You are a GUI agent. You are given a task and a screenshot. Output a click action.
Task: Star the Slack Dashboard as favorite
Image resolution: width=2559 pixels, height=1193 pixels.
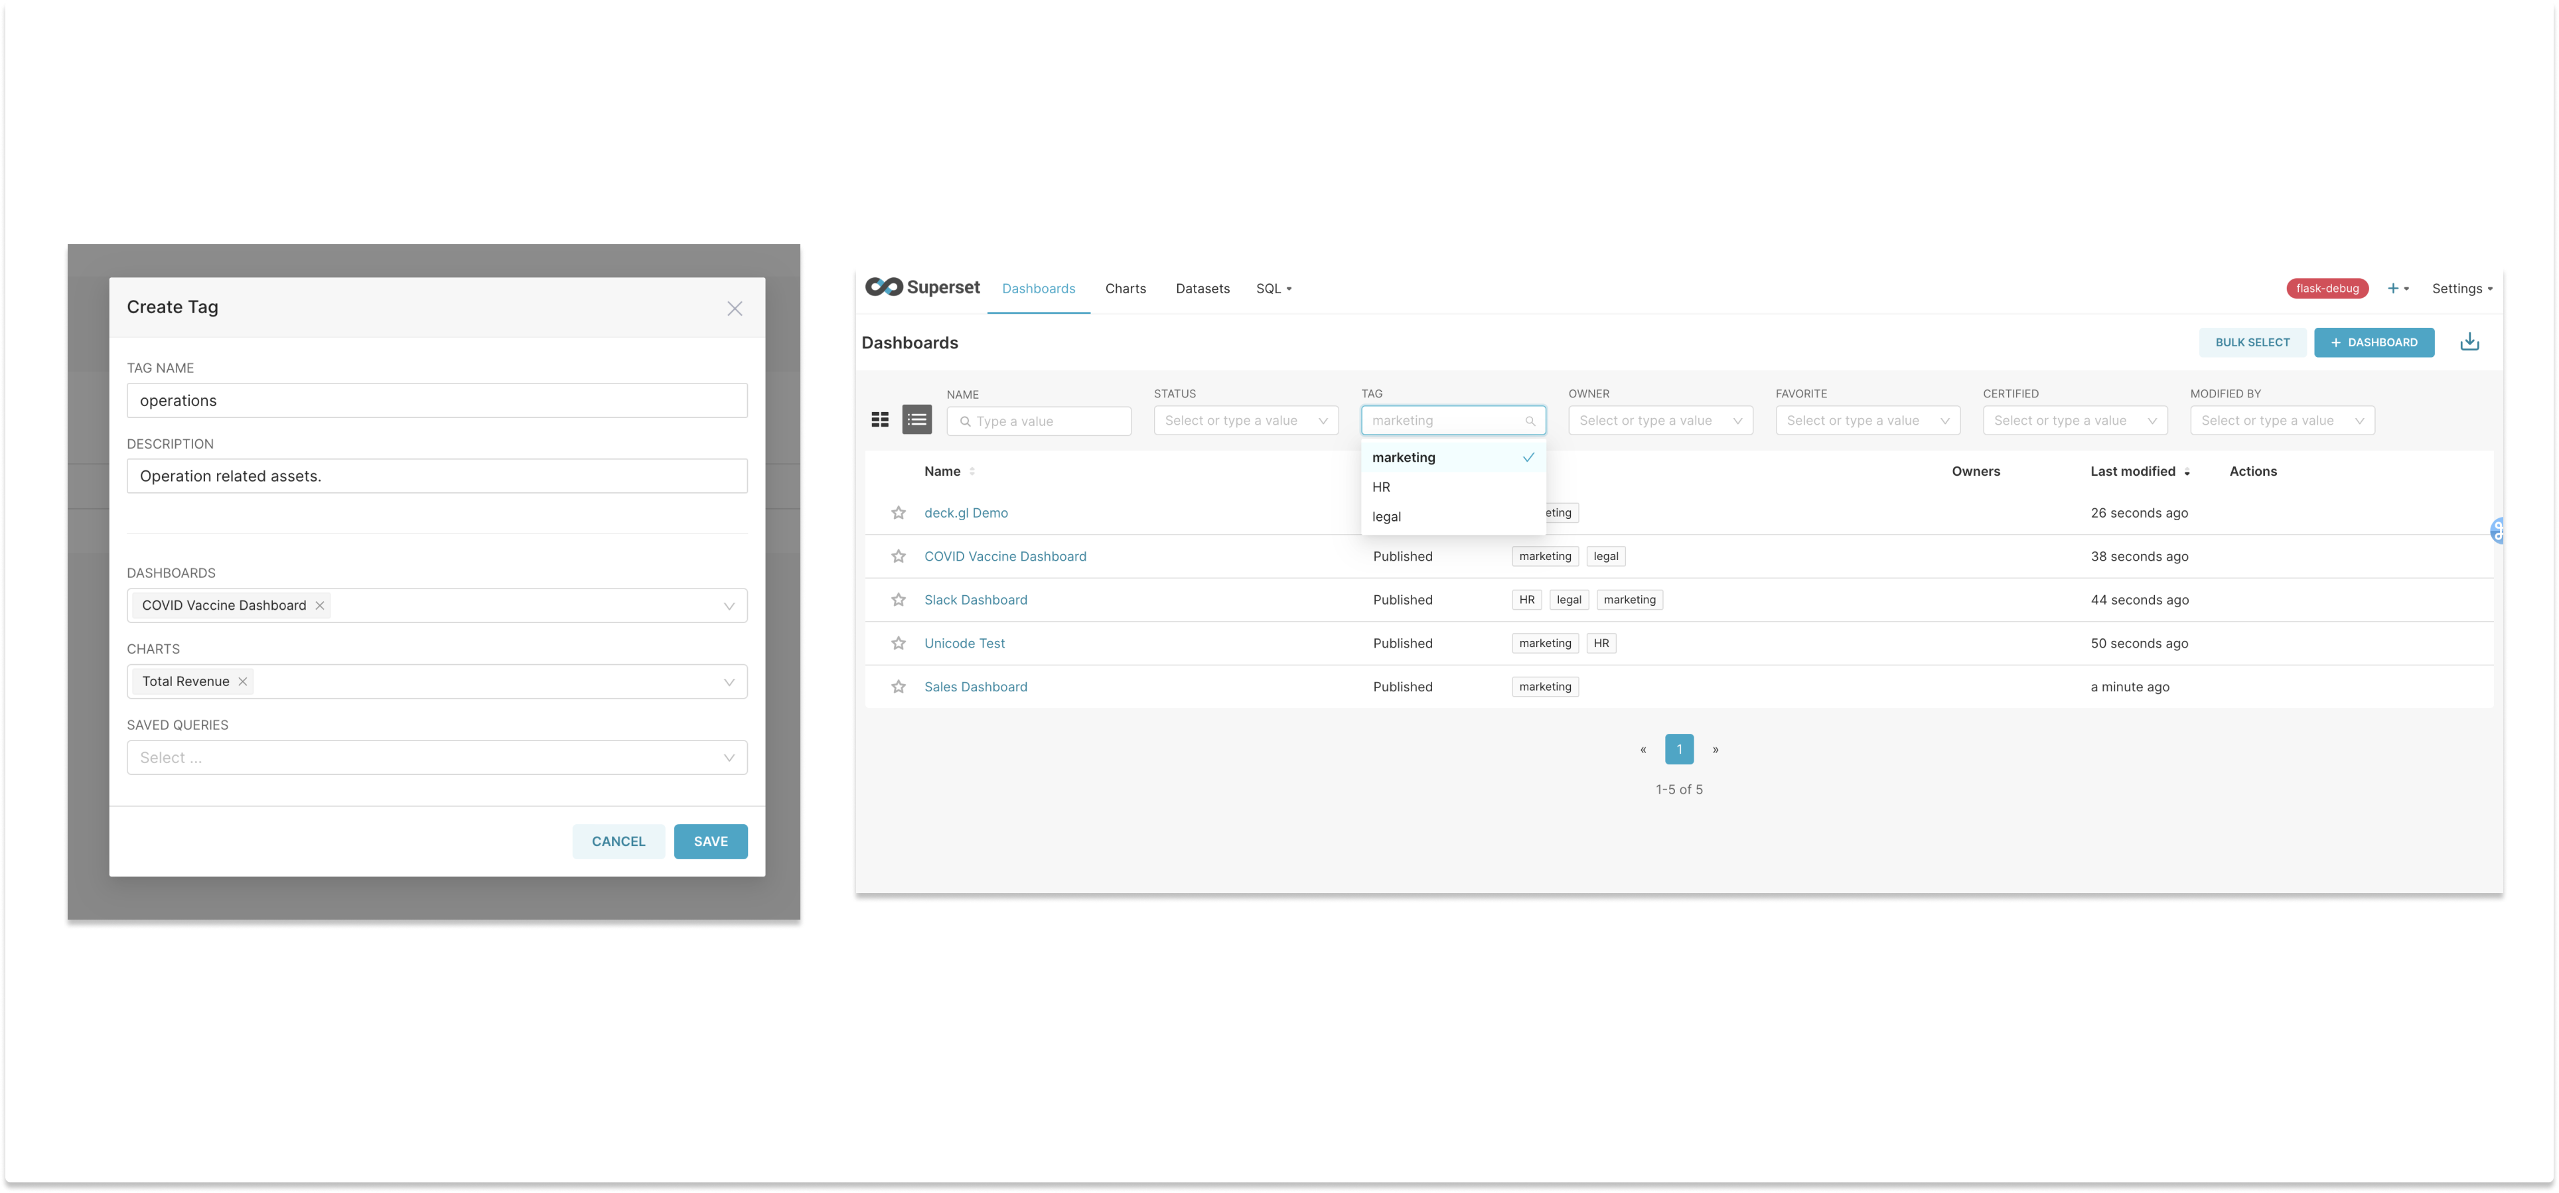tap(898, 600)
